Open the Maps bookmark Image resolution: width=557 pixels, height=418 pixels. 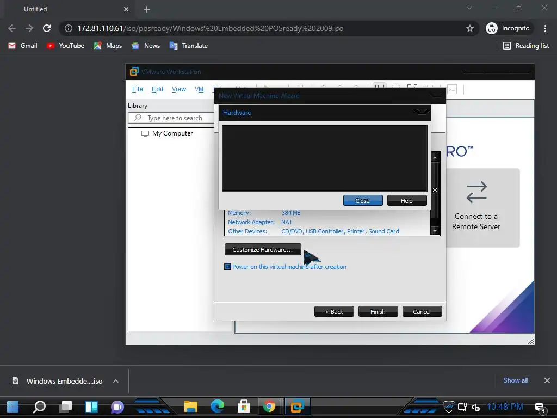[x=108, y=46]
